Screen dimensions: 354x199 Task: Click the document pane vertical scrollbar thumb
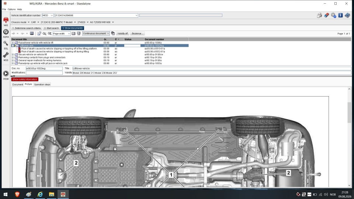click(349, 112)
